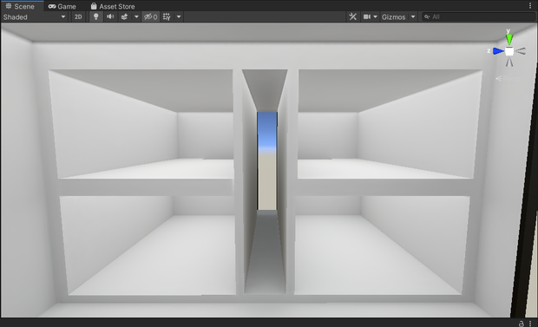Click the white center cube of the orientation gizmo
The width and height of the screenshot is (538, 327).
click(509, 51)
